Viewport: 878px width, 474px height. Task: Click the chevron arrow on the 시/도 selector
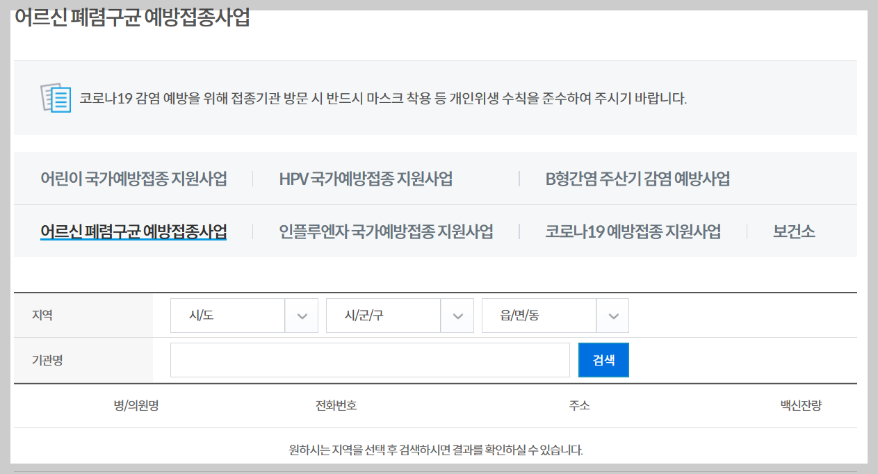[x=303, y=315]
